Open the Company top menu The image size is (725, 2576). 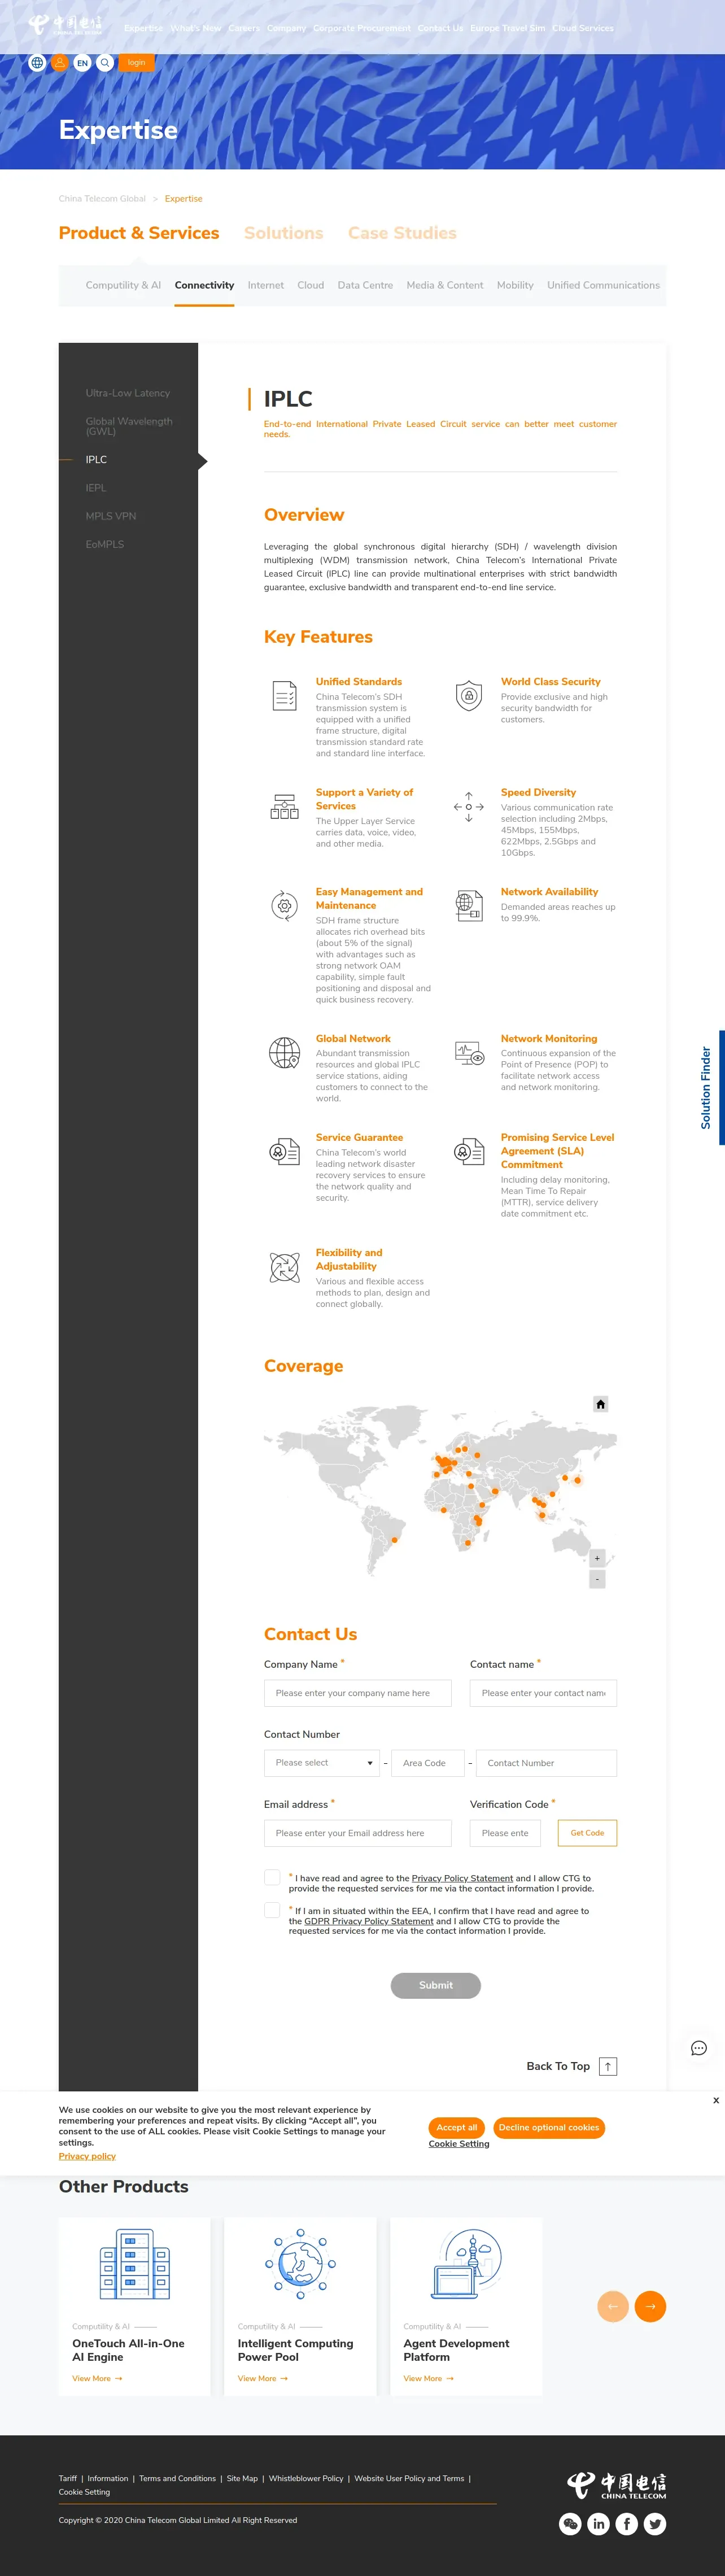(286, 28)
